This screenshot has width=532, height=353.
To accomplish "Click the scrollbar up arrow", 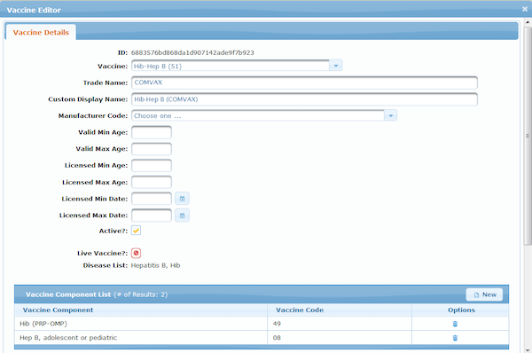I will tap(528, 23).
